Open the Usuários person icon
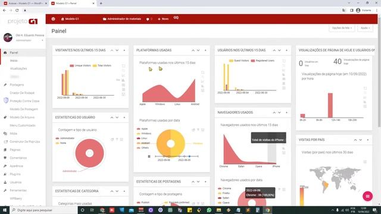Viewport: 381px width, 214px height. click(5, 182)
